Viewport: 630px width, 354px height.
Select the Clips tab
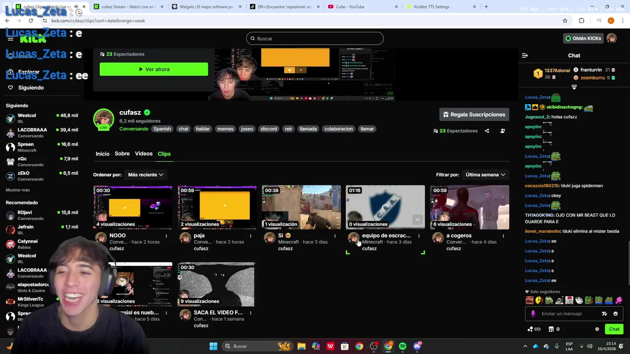pyautogui.click(x=164, y=154)
